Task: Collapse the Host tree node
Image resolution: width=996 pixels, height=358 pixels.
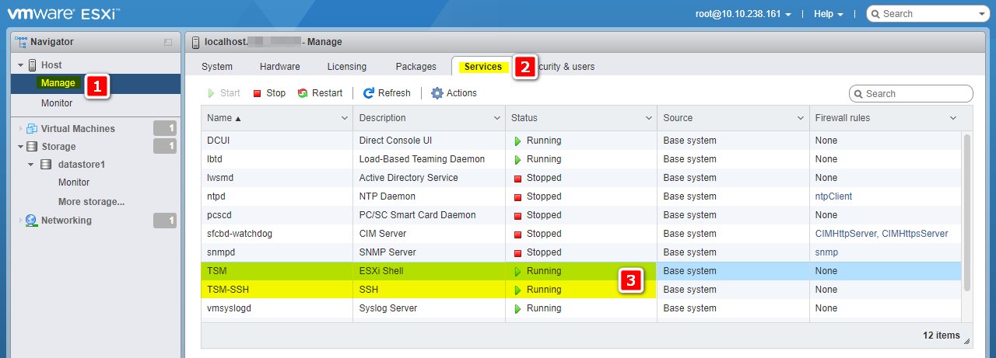Action: [20, 65]
